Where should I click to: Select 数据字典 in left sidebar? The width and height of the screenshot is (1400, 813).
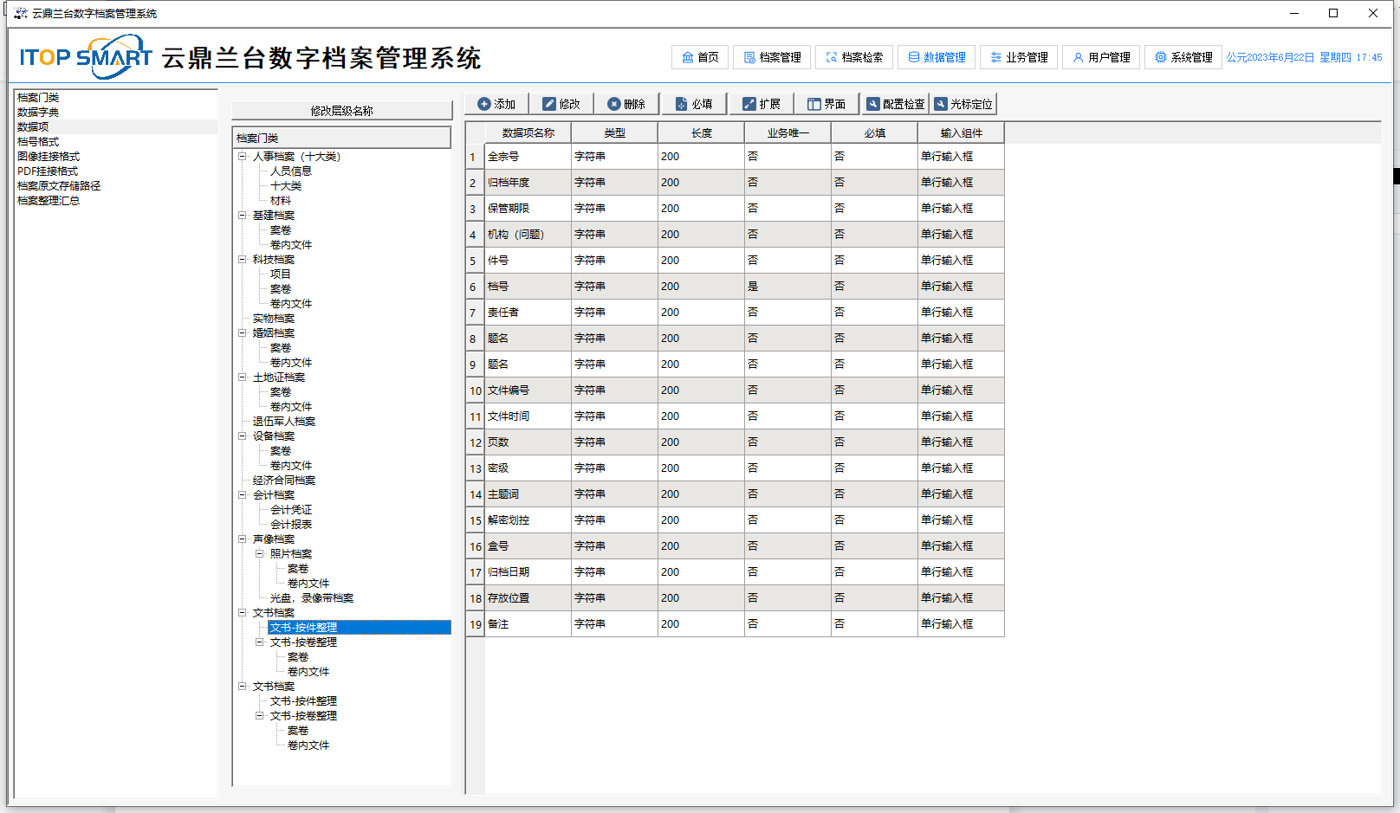(38, 113)
